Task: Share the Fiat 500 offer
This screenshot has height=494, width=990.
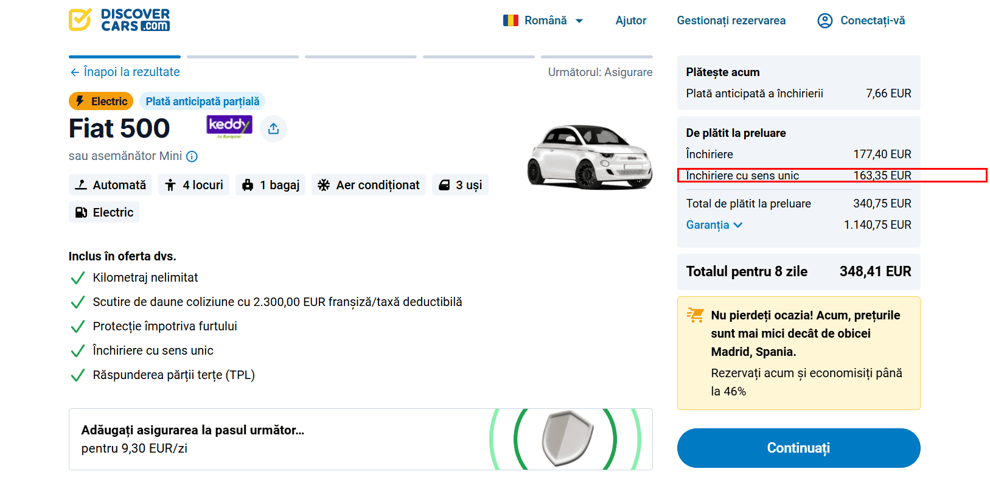Action: [274, 128]
